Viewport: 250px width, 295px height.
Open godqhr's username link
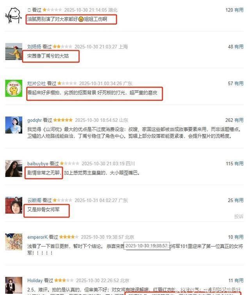click(x=34, y=120)
